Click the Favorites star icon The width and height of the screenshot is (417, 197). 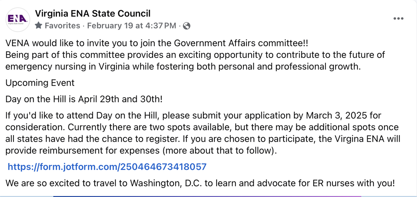[x=39, y=26]
